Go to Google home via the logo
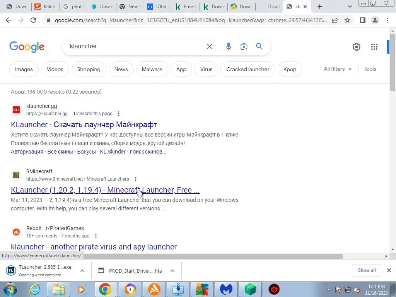The width and height of the screenshot is (396, 297). [27, 47]
